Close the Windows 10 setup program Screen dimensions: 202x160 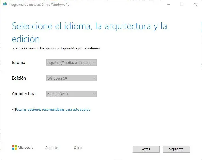click(x=195, y=4)
